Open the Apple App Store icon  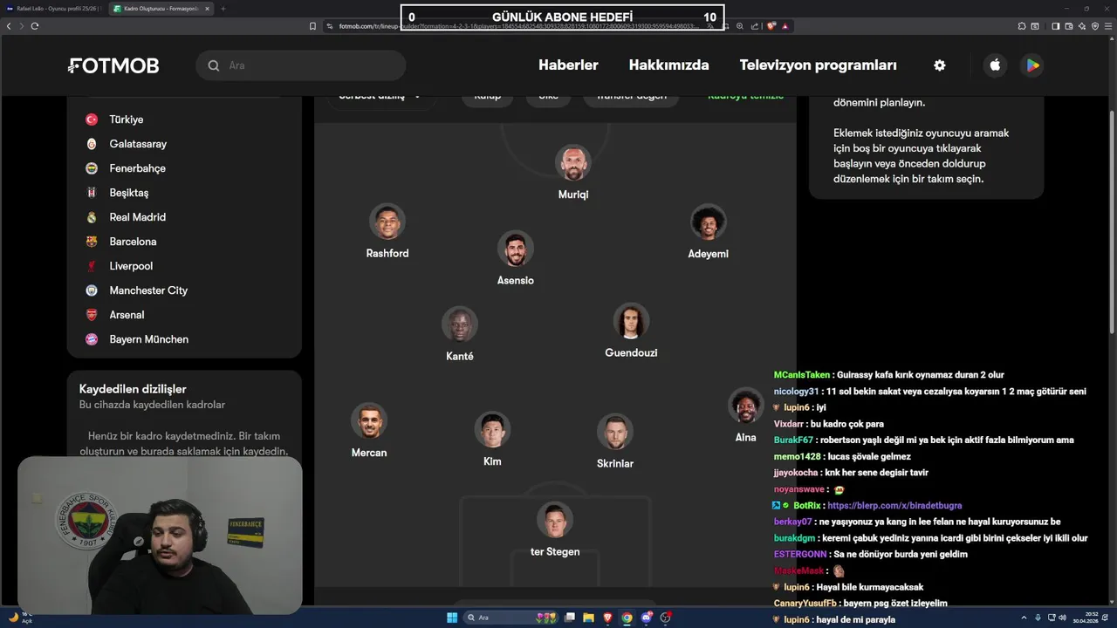pos(995,65)
